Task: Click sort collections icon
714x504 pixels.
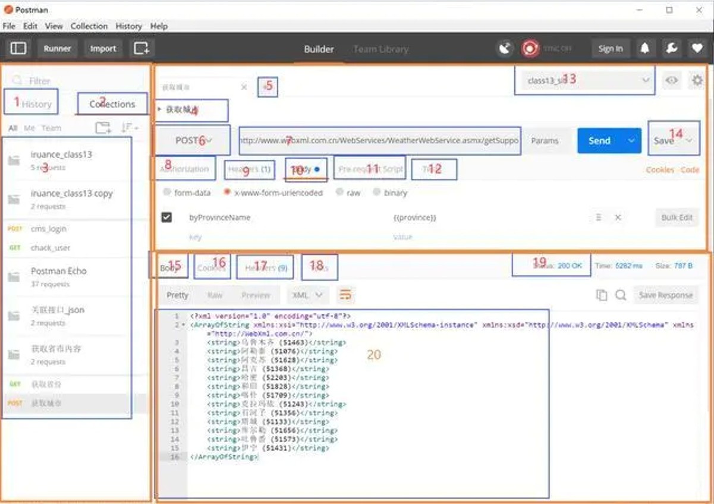Action: 129,128
